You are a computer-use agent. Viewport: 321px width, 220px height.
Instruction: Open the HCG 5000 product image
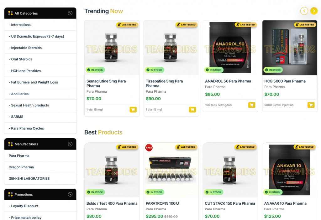click(290, 48)
